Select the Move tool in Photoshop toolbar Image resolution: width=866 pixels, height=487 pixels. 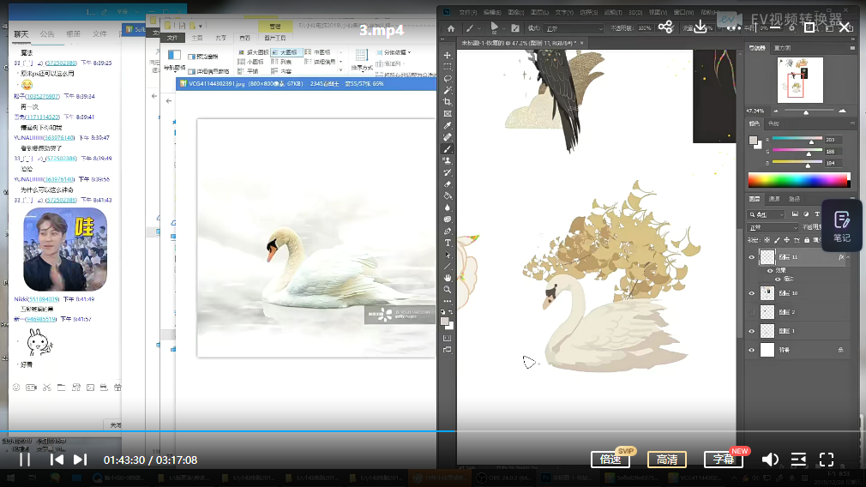pyautogui.click(x=448, y=55)
